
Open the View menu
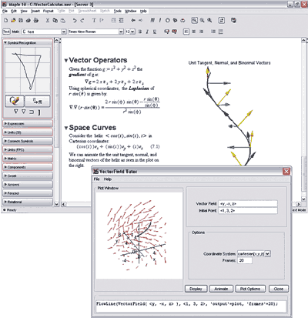coord(24,11)
